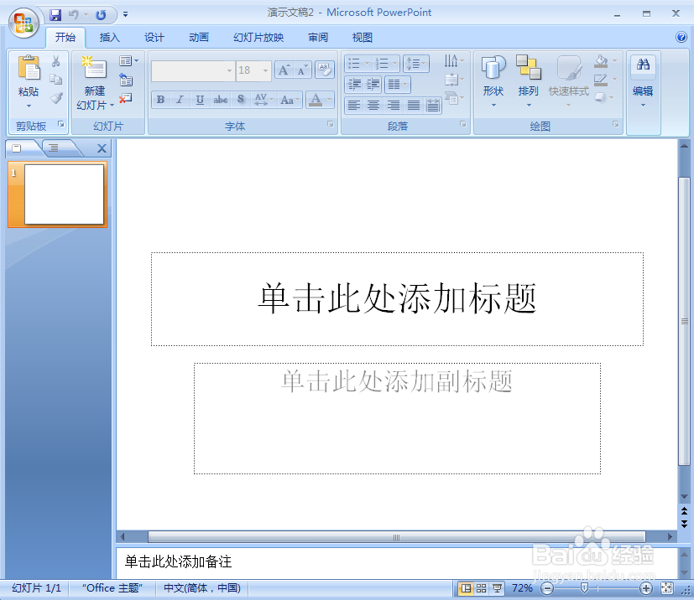Open the Office button menu
The height and width of the screenshot is (600, 694).
[x=23, y=23]
